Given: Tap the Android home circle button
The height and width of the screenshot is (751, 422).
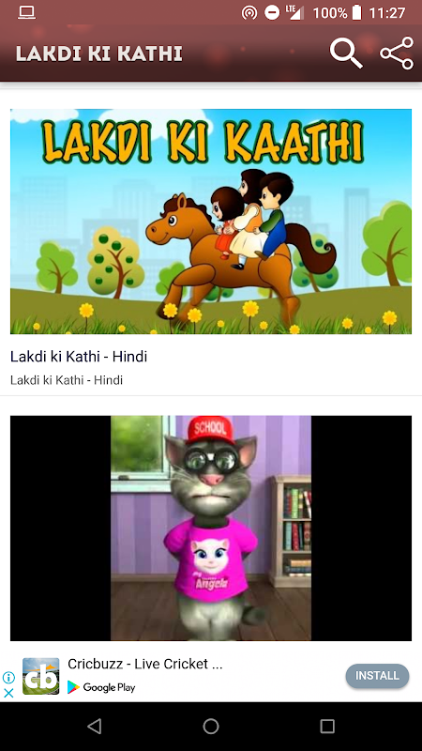Looking at the screenshot, I should coord(210,727).
